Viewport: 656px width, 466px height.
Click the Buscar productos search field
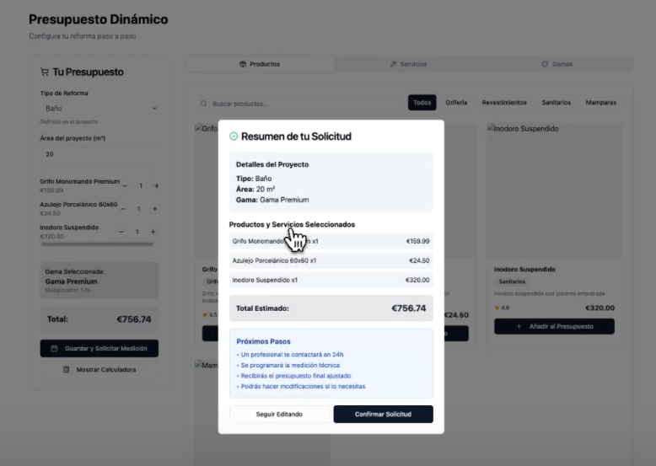click(x=299, y=104)
